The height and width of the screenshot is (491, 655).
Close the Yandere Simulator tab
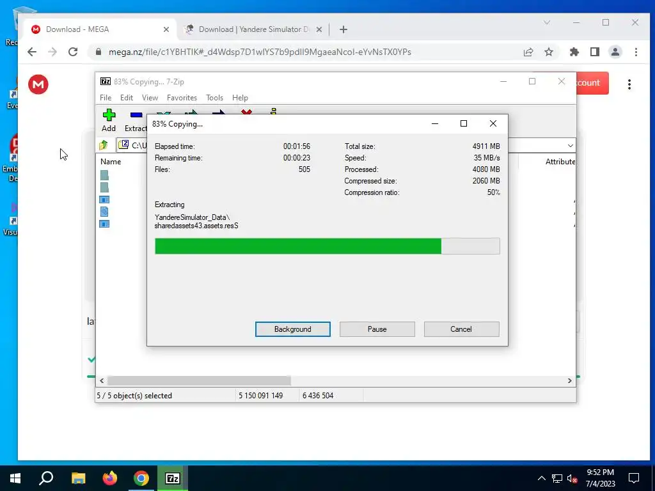pos(319,29)
